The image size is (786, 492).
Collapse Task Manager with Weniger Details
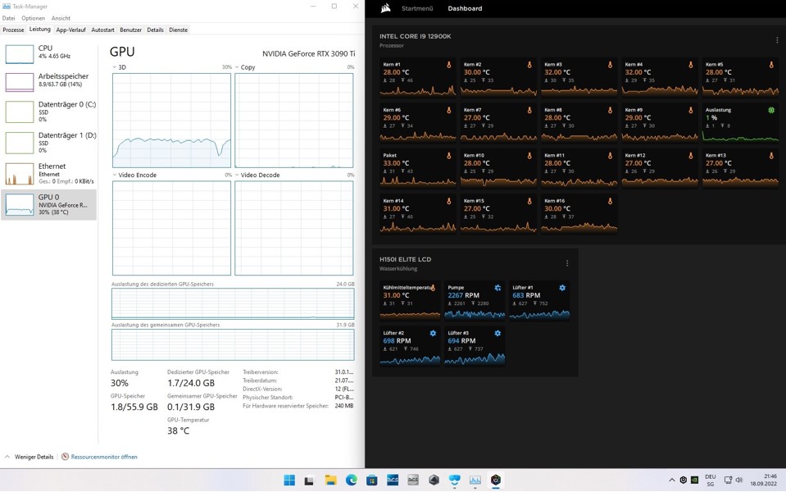point(29,457)
